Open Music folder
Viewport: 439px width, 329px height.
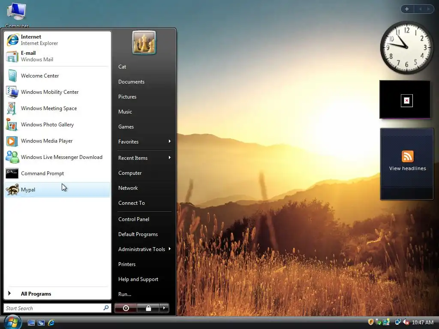tap(144, 112)
